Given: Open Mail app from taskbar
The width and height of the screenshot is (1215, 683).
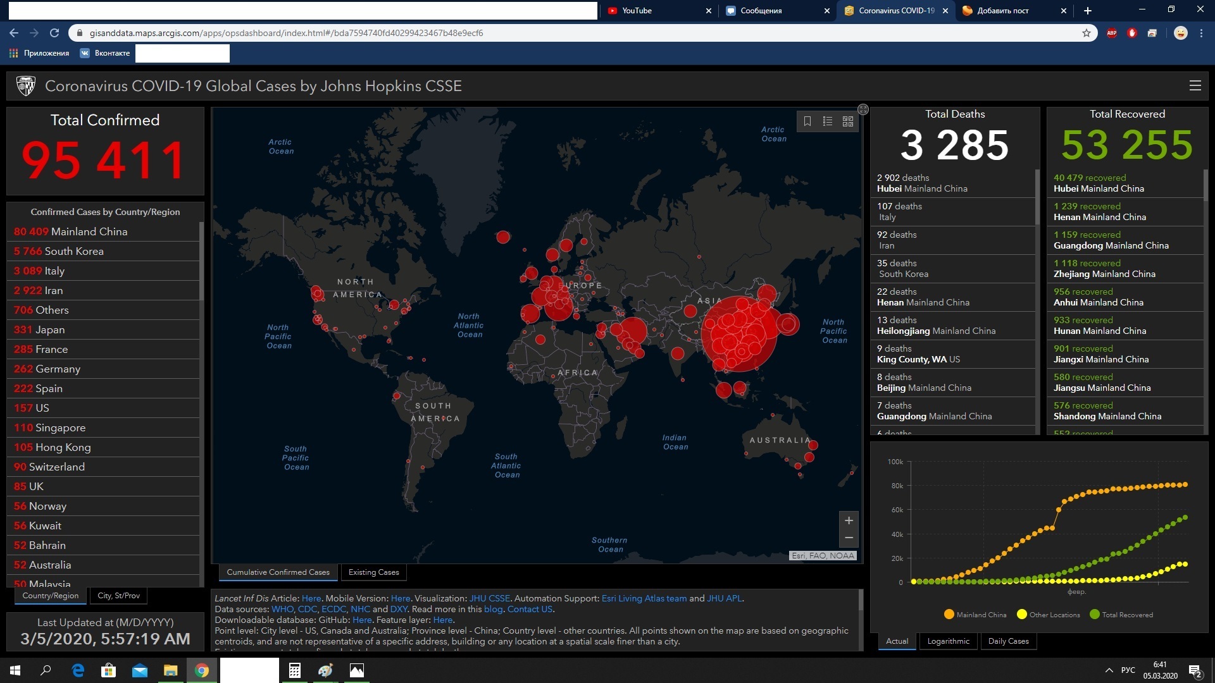Looking at the screenshot, I should (140, 670).
